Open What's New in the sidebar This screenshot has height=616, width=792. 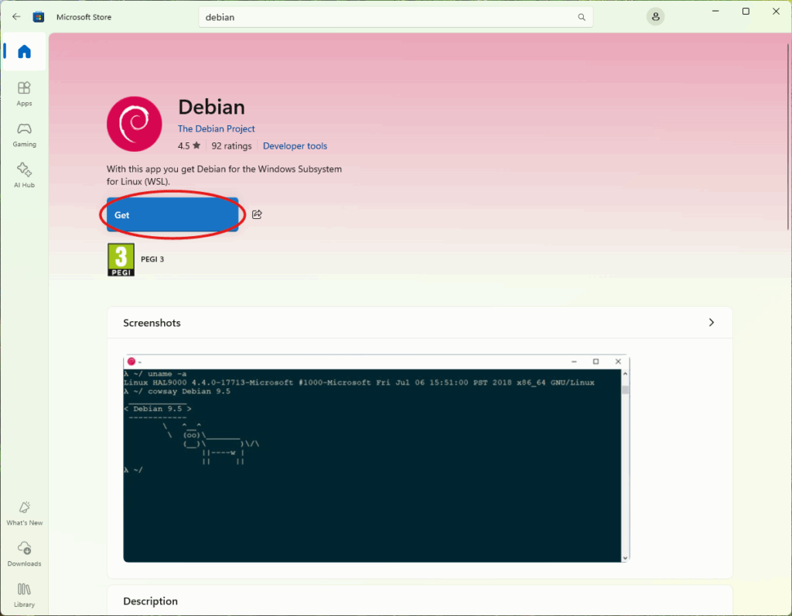(24, 513)
